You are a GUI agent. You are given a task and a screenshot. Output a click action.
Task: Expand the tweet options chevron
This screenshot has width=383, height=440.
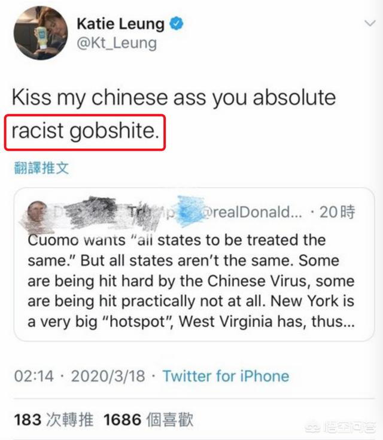coord(370,23)
